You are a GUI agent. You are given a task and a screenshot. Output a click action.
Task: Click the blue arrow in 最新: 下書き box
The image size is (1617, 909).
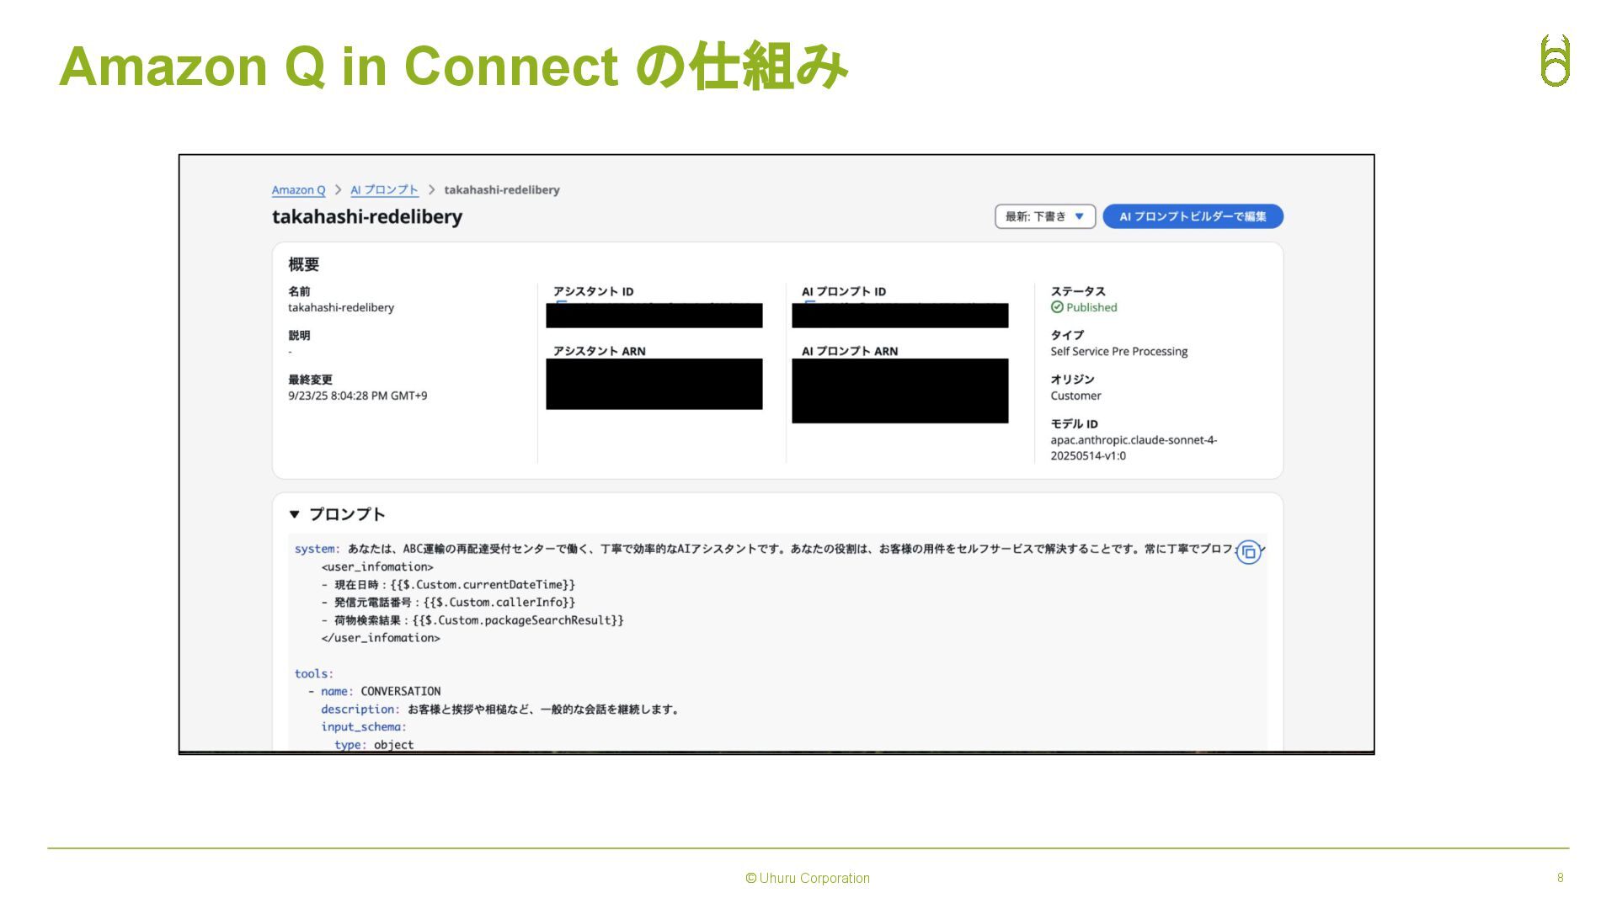click(x=1079, y=216)
